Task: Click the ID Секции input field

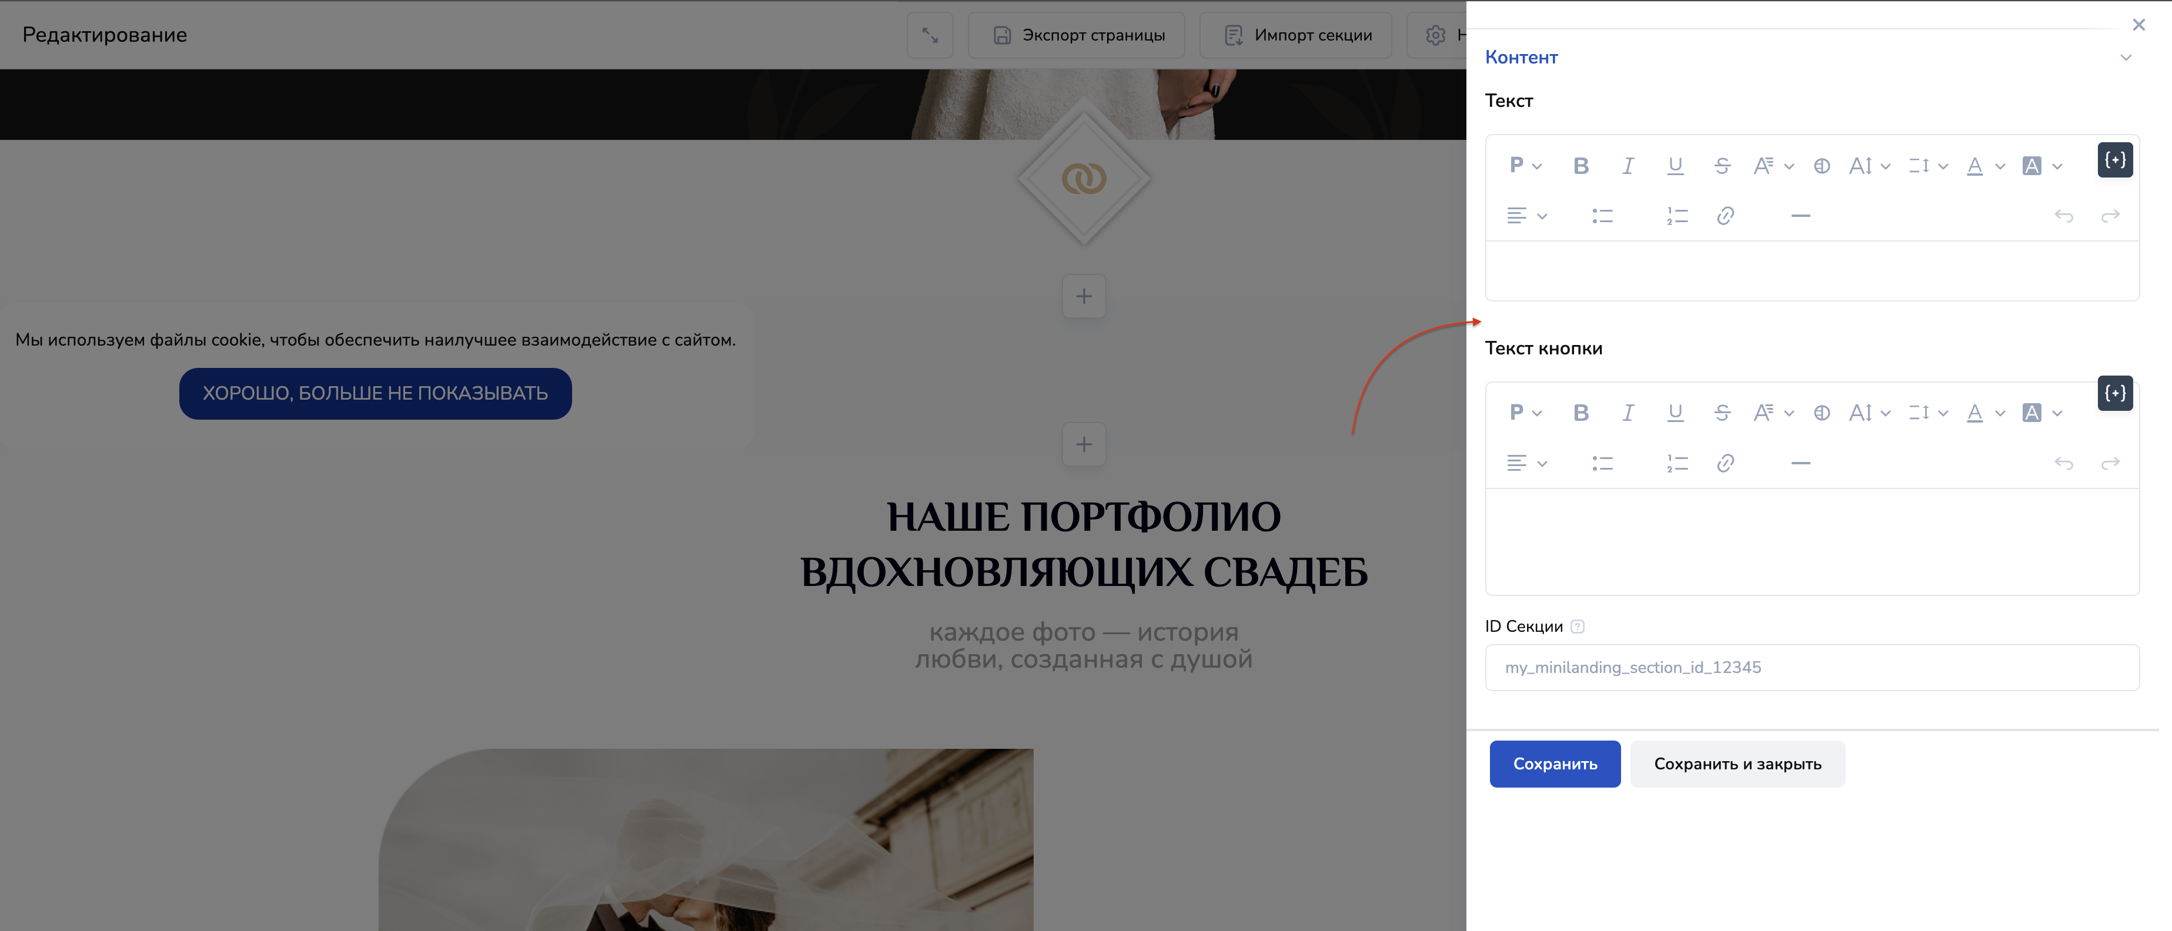Action: coord(1811,667)
